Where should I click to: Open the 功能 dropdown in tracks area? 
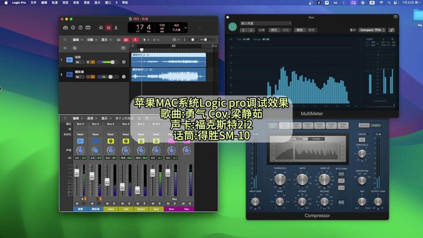(x=92, y=40)
